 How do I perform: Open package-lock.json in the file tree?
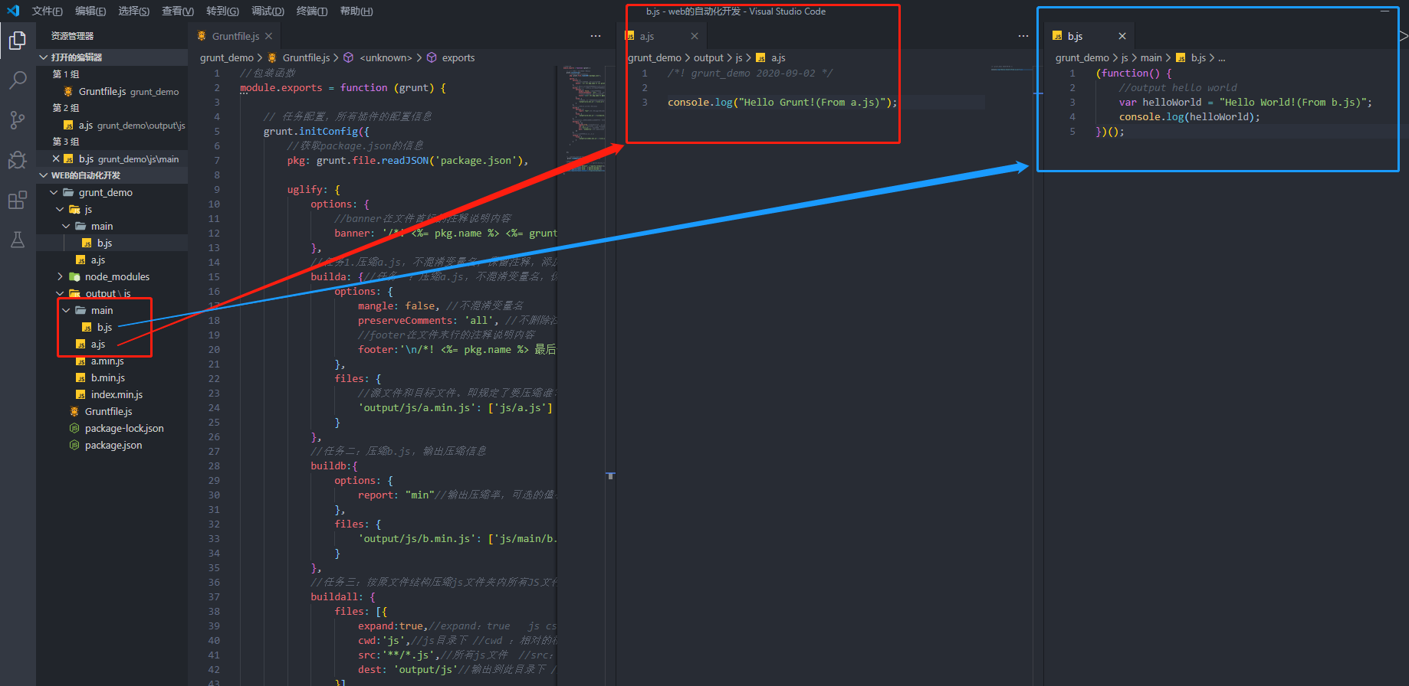point(112,428)
